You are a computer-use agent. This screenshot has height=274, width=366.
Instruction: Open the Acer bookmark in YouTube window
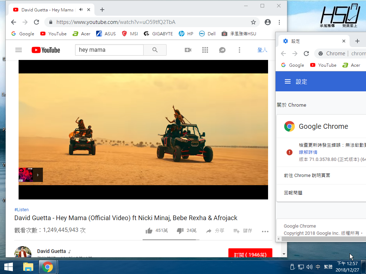(81, 34)
